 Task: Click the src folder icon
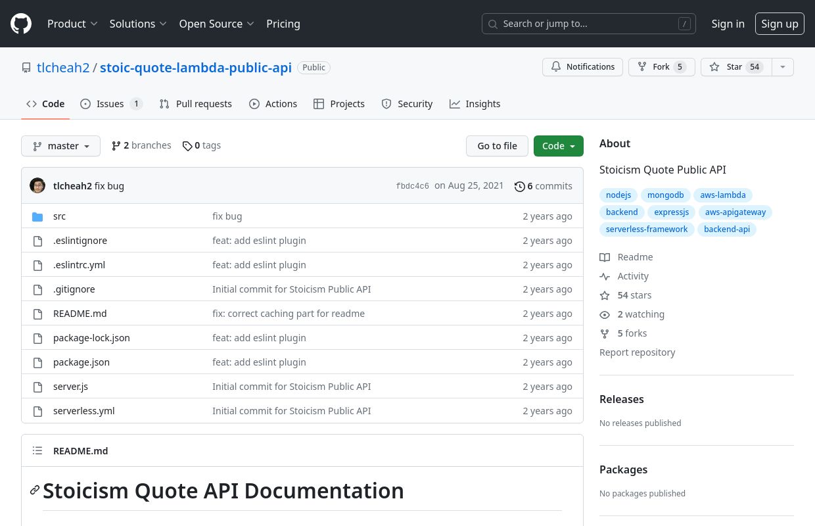(37, 216)
